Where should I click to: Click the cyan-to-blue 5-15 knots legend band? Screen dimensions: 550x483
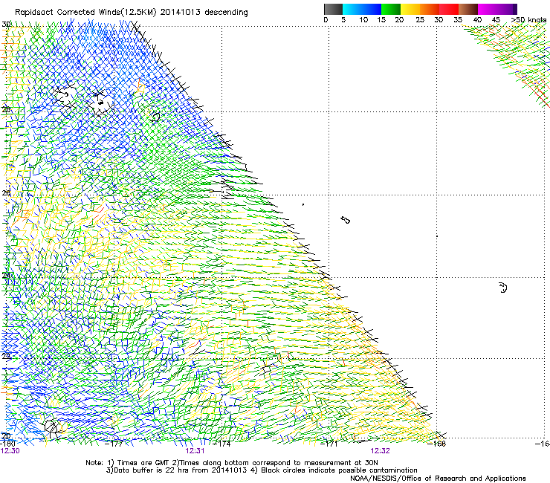362,9
